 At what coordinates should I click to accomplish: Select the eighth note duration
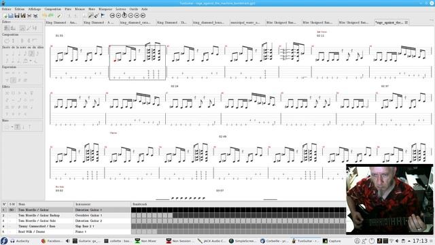25,54
